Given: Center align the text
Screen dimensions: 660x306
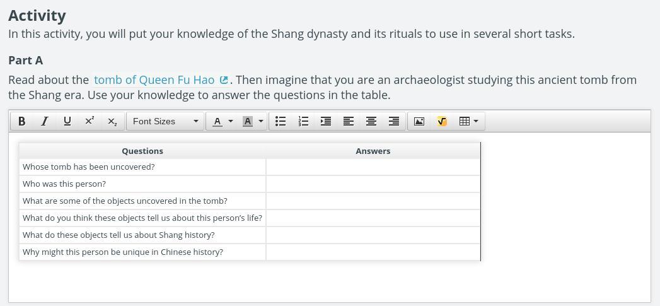Looking at the screenshot, I should pos(371,121).
